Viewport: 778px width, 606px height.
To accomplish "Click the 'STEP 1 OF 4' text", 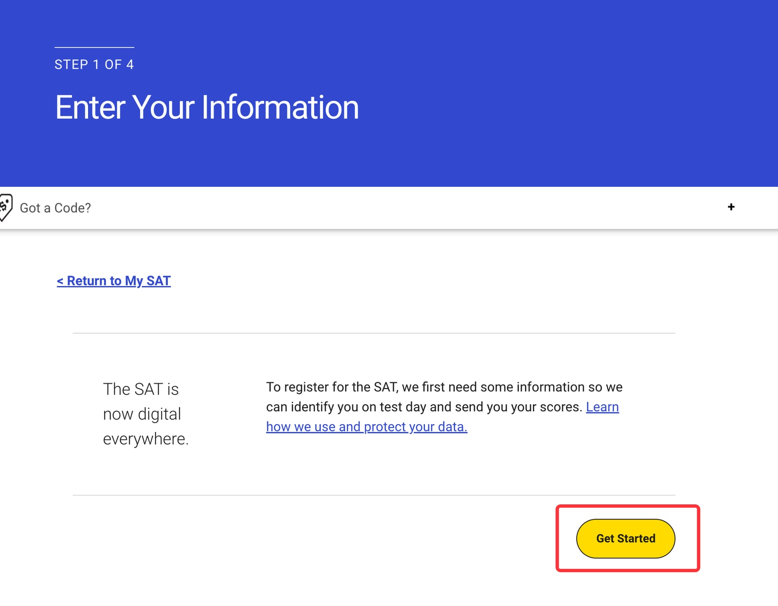I will pos(94,64).
